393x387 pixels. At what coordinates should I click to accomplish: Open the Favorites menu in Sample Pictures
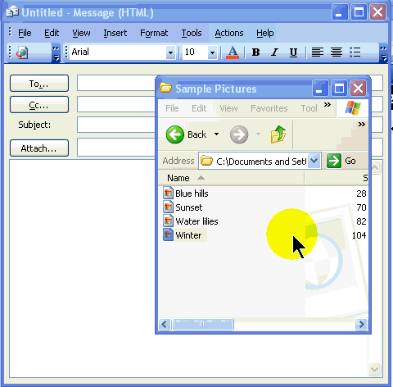click(x=269, y=108)
